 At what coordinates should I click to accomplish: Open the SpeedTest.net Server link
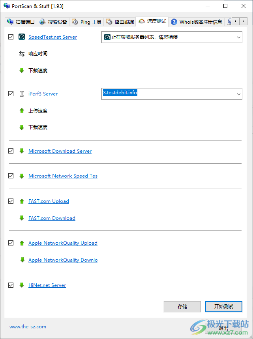click(x=53, y=37)
